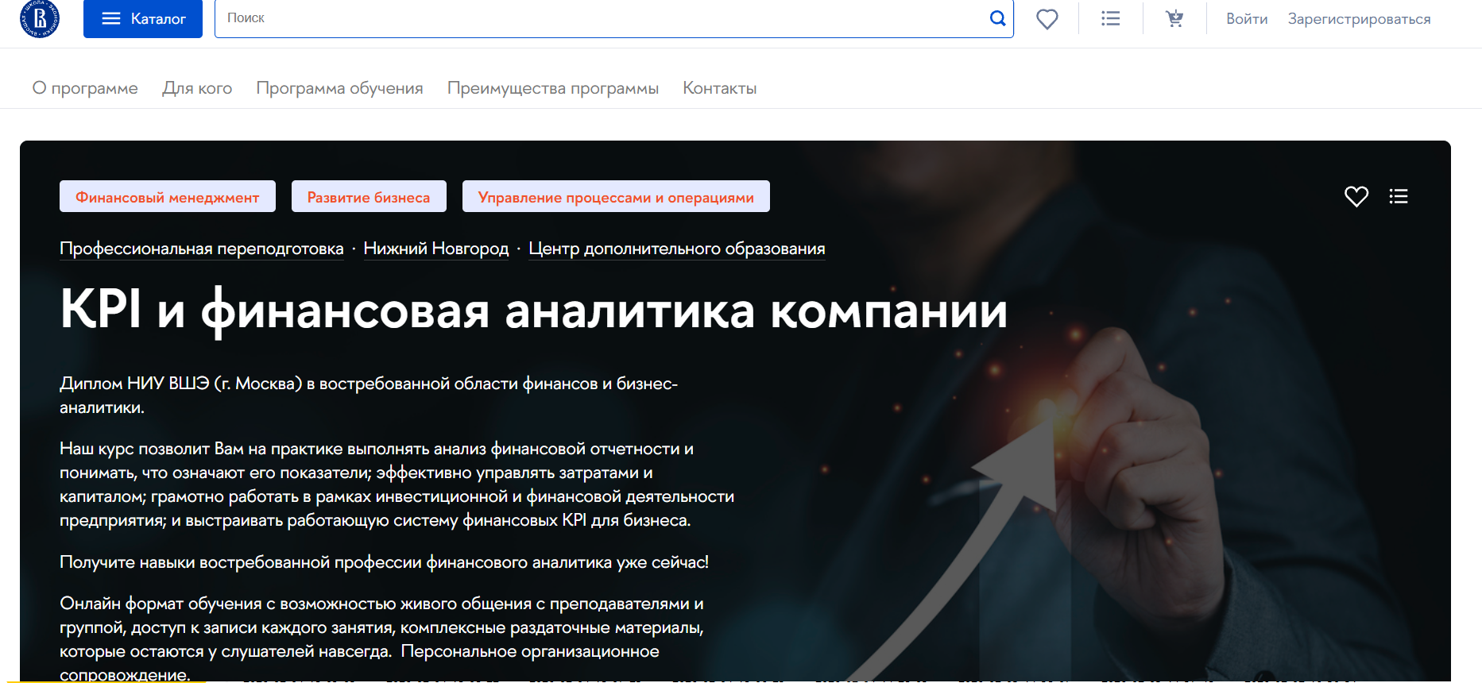Viewport: 1482px width, 683px height.
Task: Open the shopping cart icon
Action: 1174,18
